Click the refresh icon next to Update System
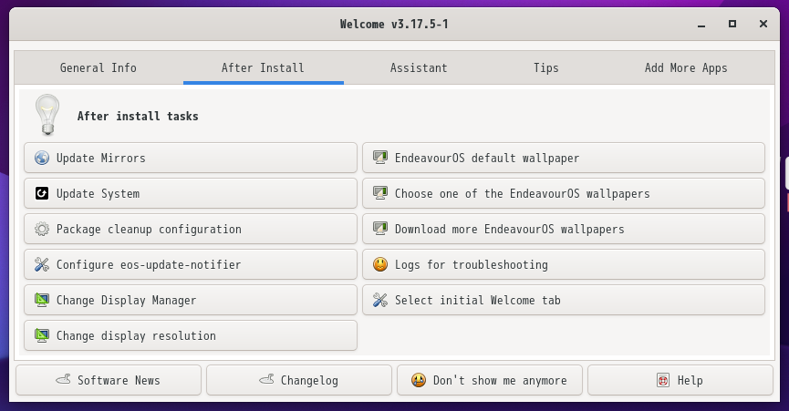This screenshot has width=789, height=411. [42, 193]
